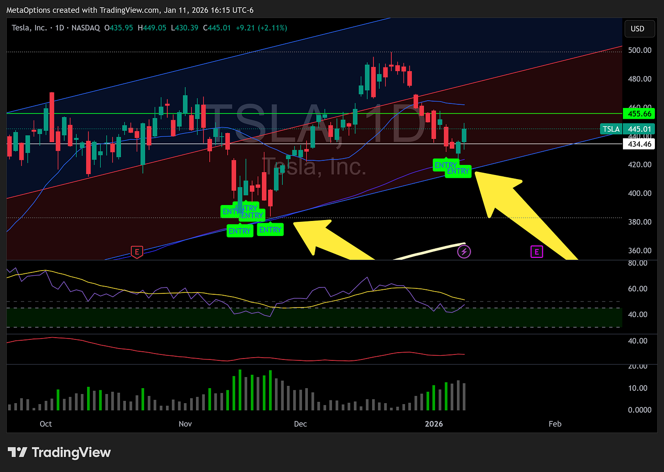Image resolution: width=664 pixels, height=472 pixels.
Task: Click the TradingView logo icon bottom left
Action: click(17, 452)
